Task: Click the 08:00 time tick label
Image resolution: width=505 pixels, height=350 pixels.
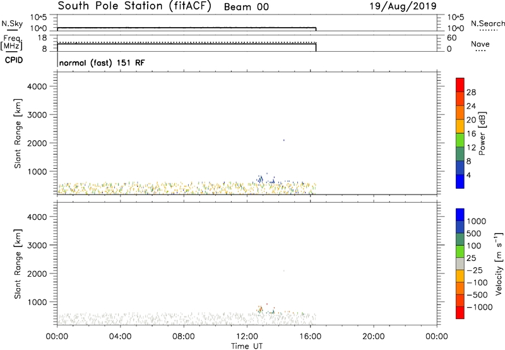Action: [x=184, y=337]
